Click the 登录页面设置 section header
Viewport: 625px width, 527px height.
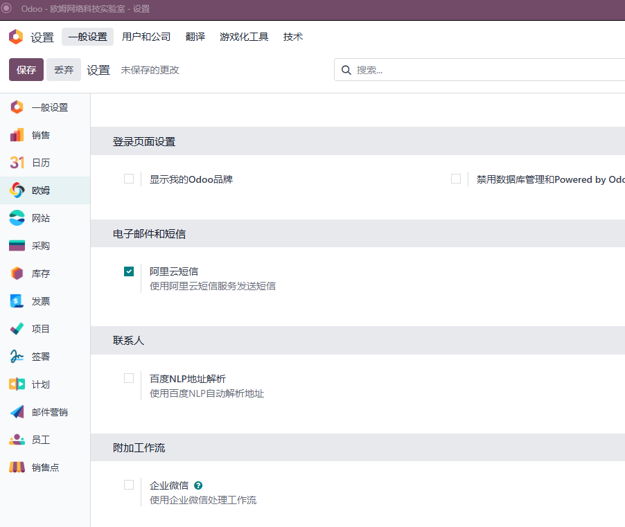tap(144, 141)
